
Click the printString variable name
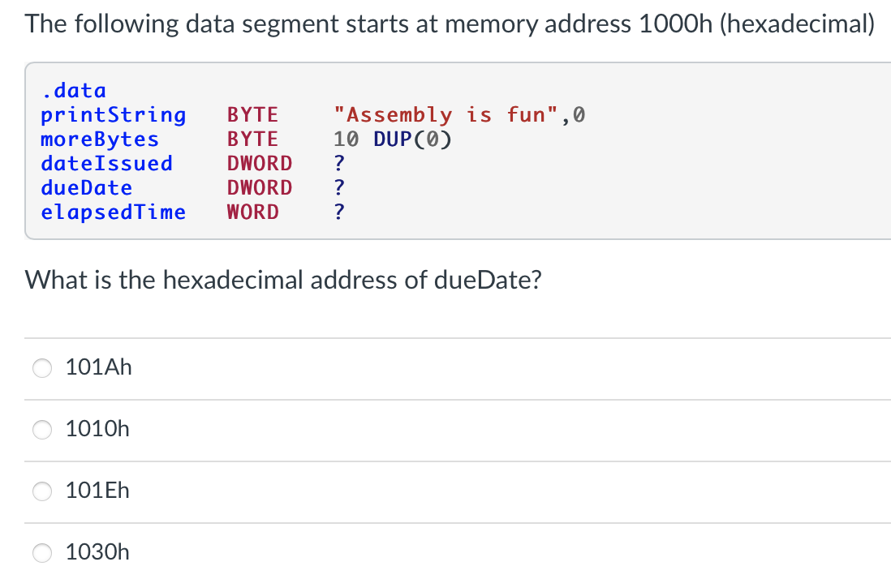pos(113,114)
